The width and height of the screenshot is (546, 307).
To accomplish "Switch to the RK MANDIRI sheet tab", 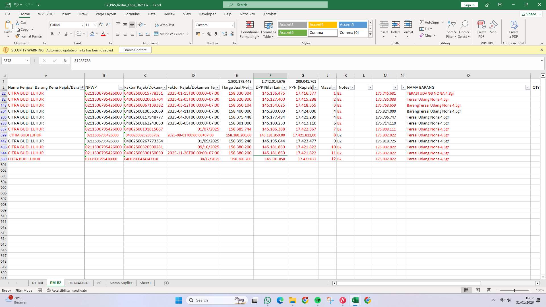I will coord(79,283).
